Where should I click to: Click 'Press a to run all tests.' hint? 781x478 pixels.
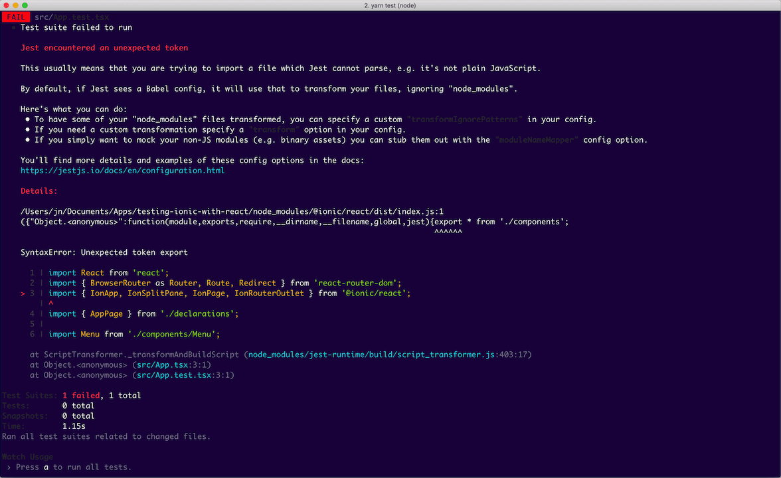[x=69, y=467]
